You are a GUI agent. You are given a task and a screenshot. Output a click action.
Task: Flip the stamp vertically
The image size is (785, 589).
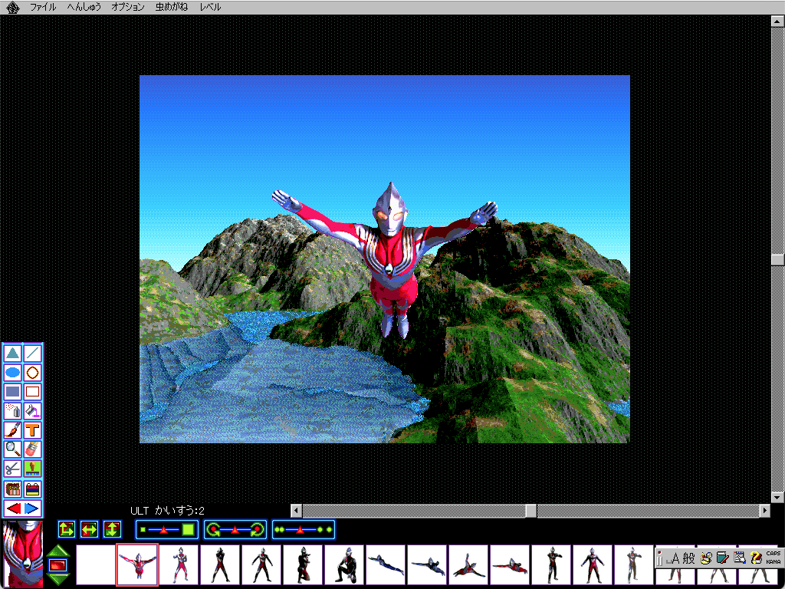(x=112, y=529)
